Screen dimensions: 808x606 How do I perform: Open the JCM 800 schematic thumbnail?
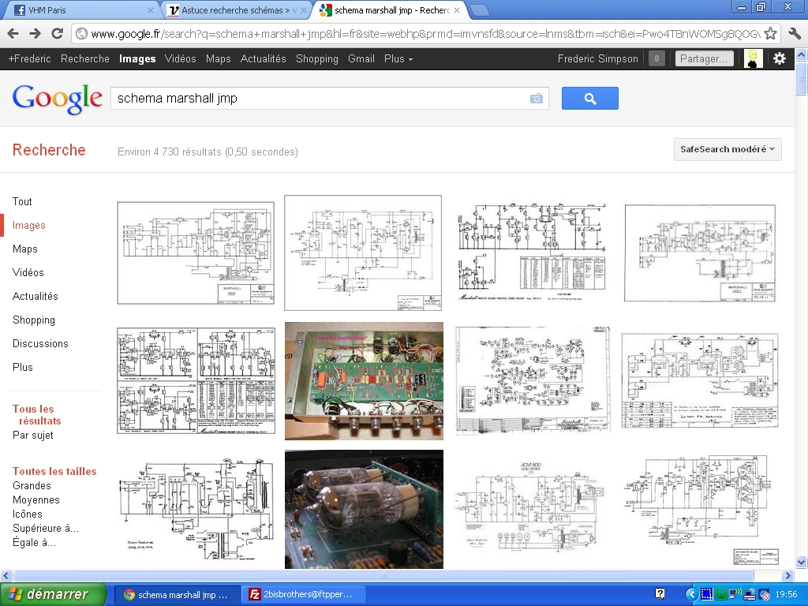point(531,509)
